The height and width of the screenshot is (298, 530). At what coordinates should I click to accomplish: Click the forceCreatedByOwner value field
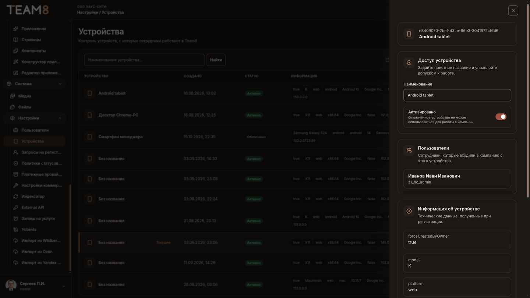(x=457, y=240)
